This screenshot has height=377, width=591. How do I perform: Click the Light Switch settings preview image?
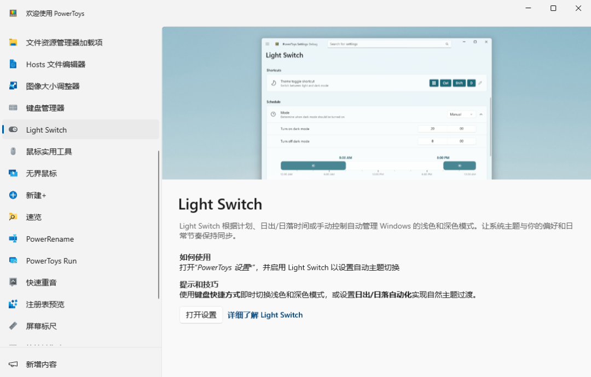tap(376, 103)
